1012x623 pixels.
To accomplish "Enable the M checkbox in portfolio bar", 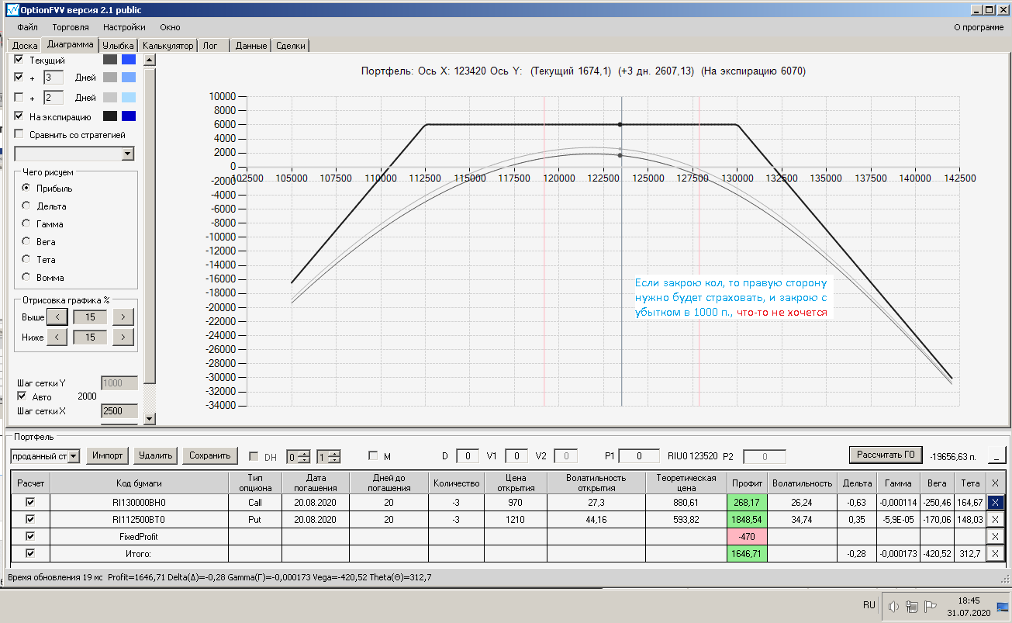I will coord(373,455).
